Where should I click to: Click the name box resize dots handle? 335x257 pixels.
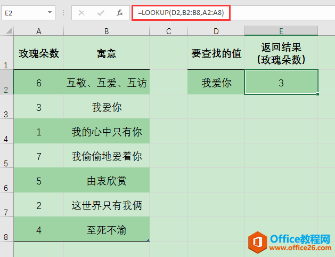[x=63, y=13]
